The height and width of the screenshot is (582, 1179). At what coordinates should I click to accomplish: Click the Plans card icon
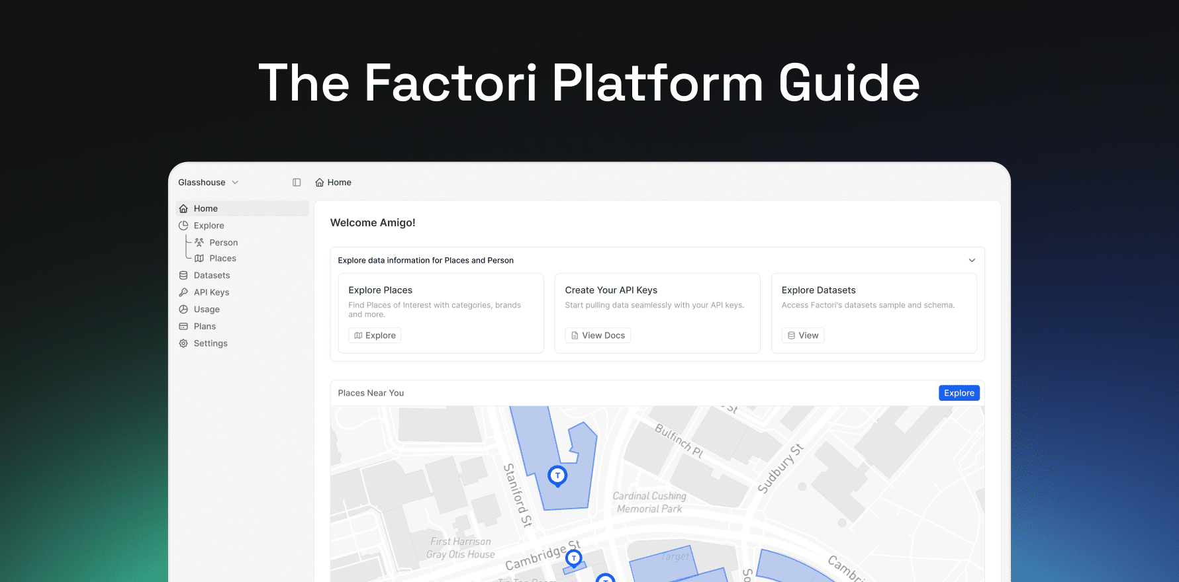pyautogui.click(x=183, y=327)
